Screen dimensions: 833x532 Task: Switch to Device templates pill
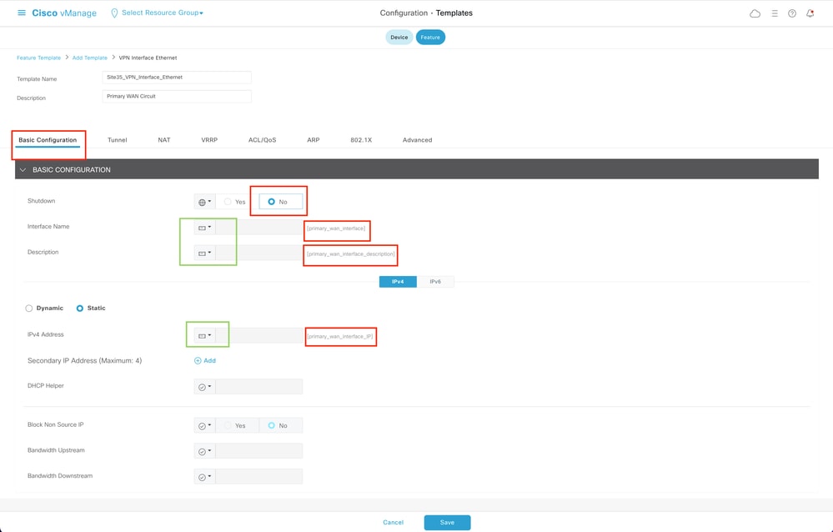coord(399,38)
